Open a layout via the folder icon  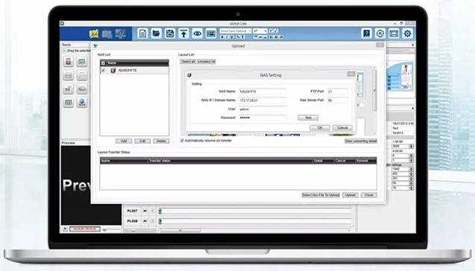[157, 34]
